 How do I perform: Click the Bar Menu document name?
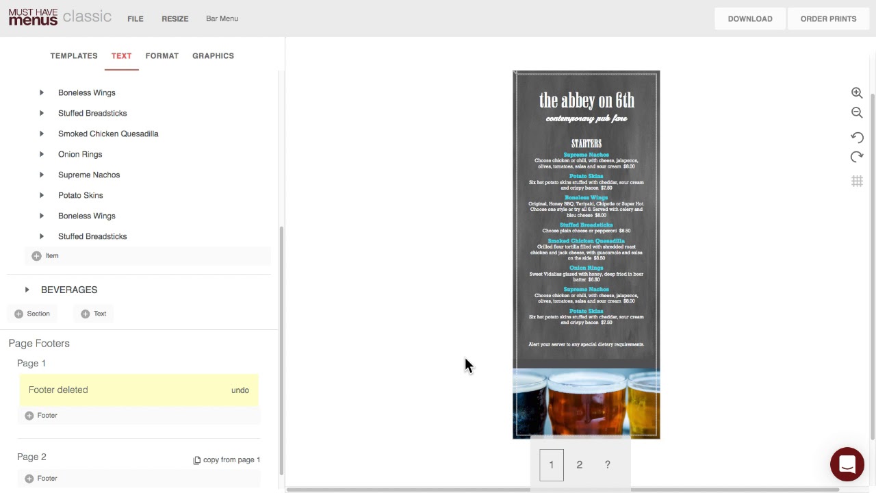tap(222, 18)
